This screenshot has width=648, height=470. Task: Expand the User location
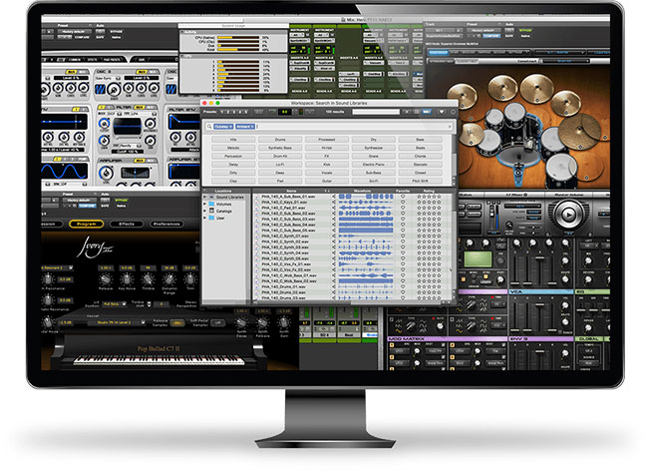tap(205, 219)
